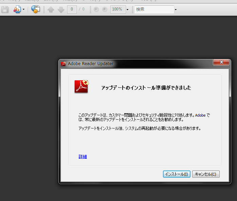Click the text about システムの再起動
This screenshot has width=237, height=201.
pyautogui.click(x=140, y=128)
